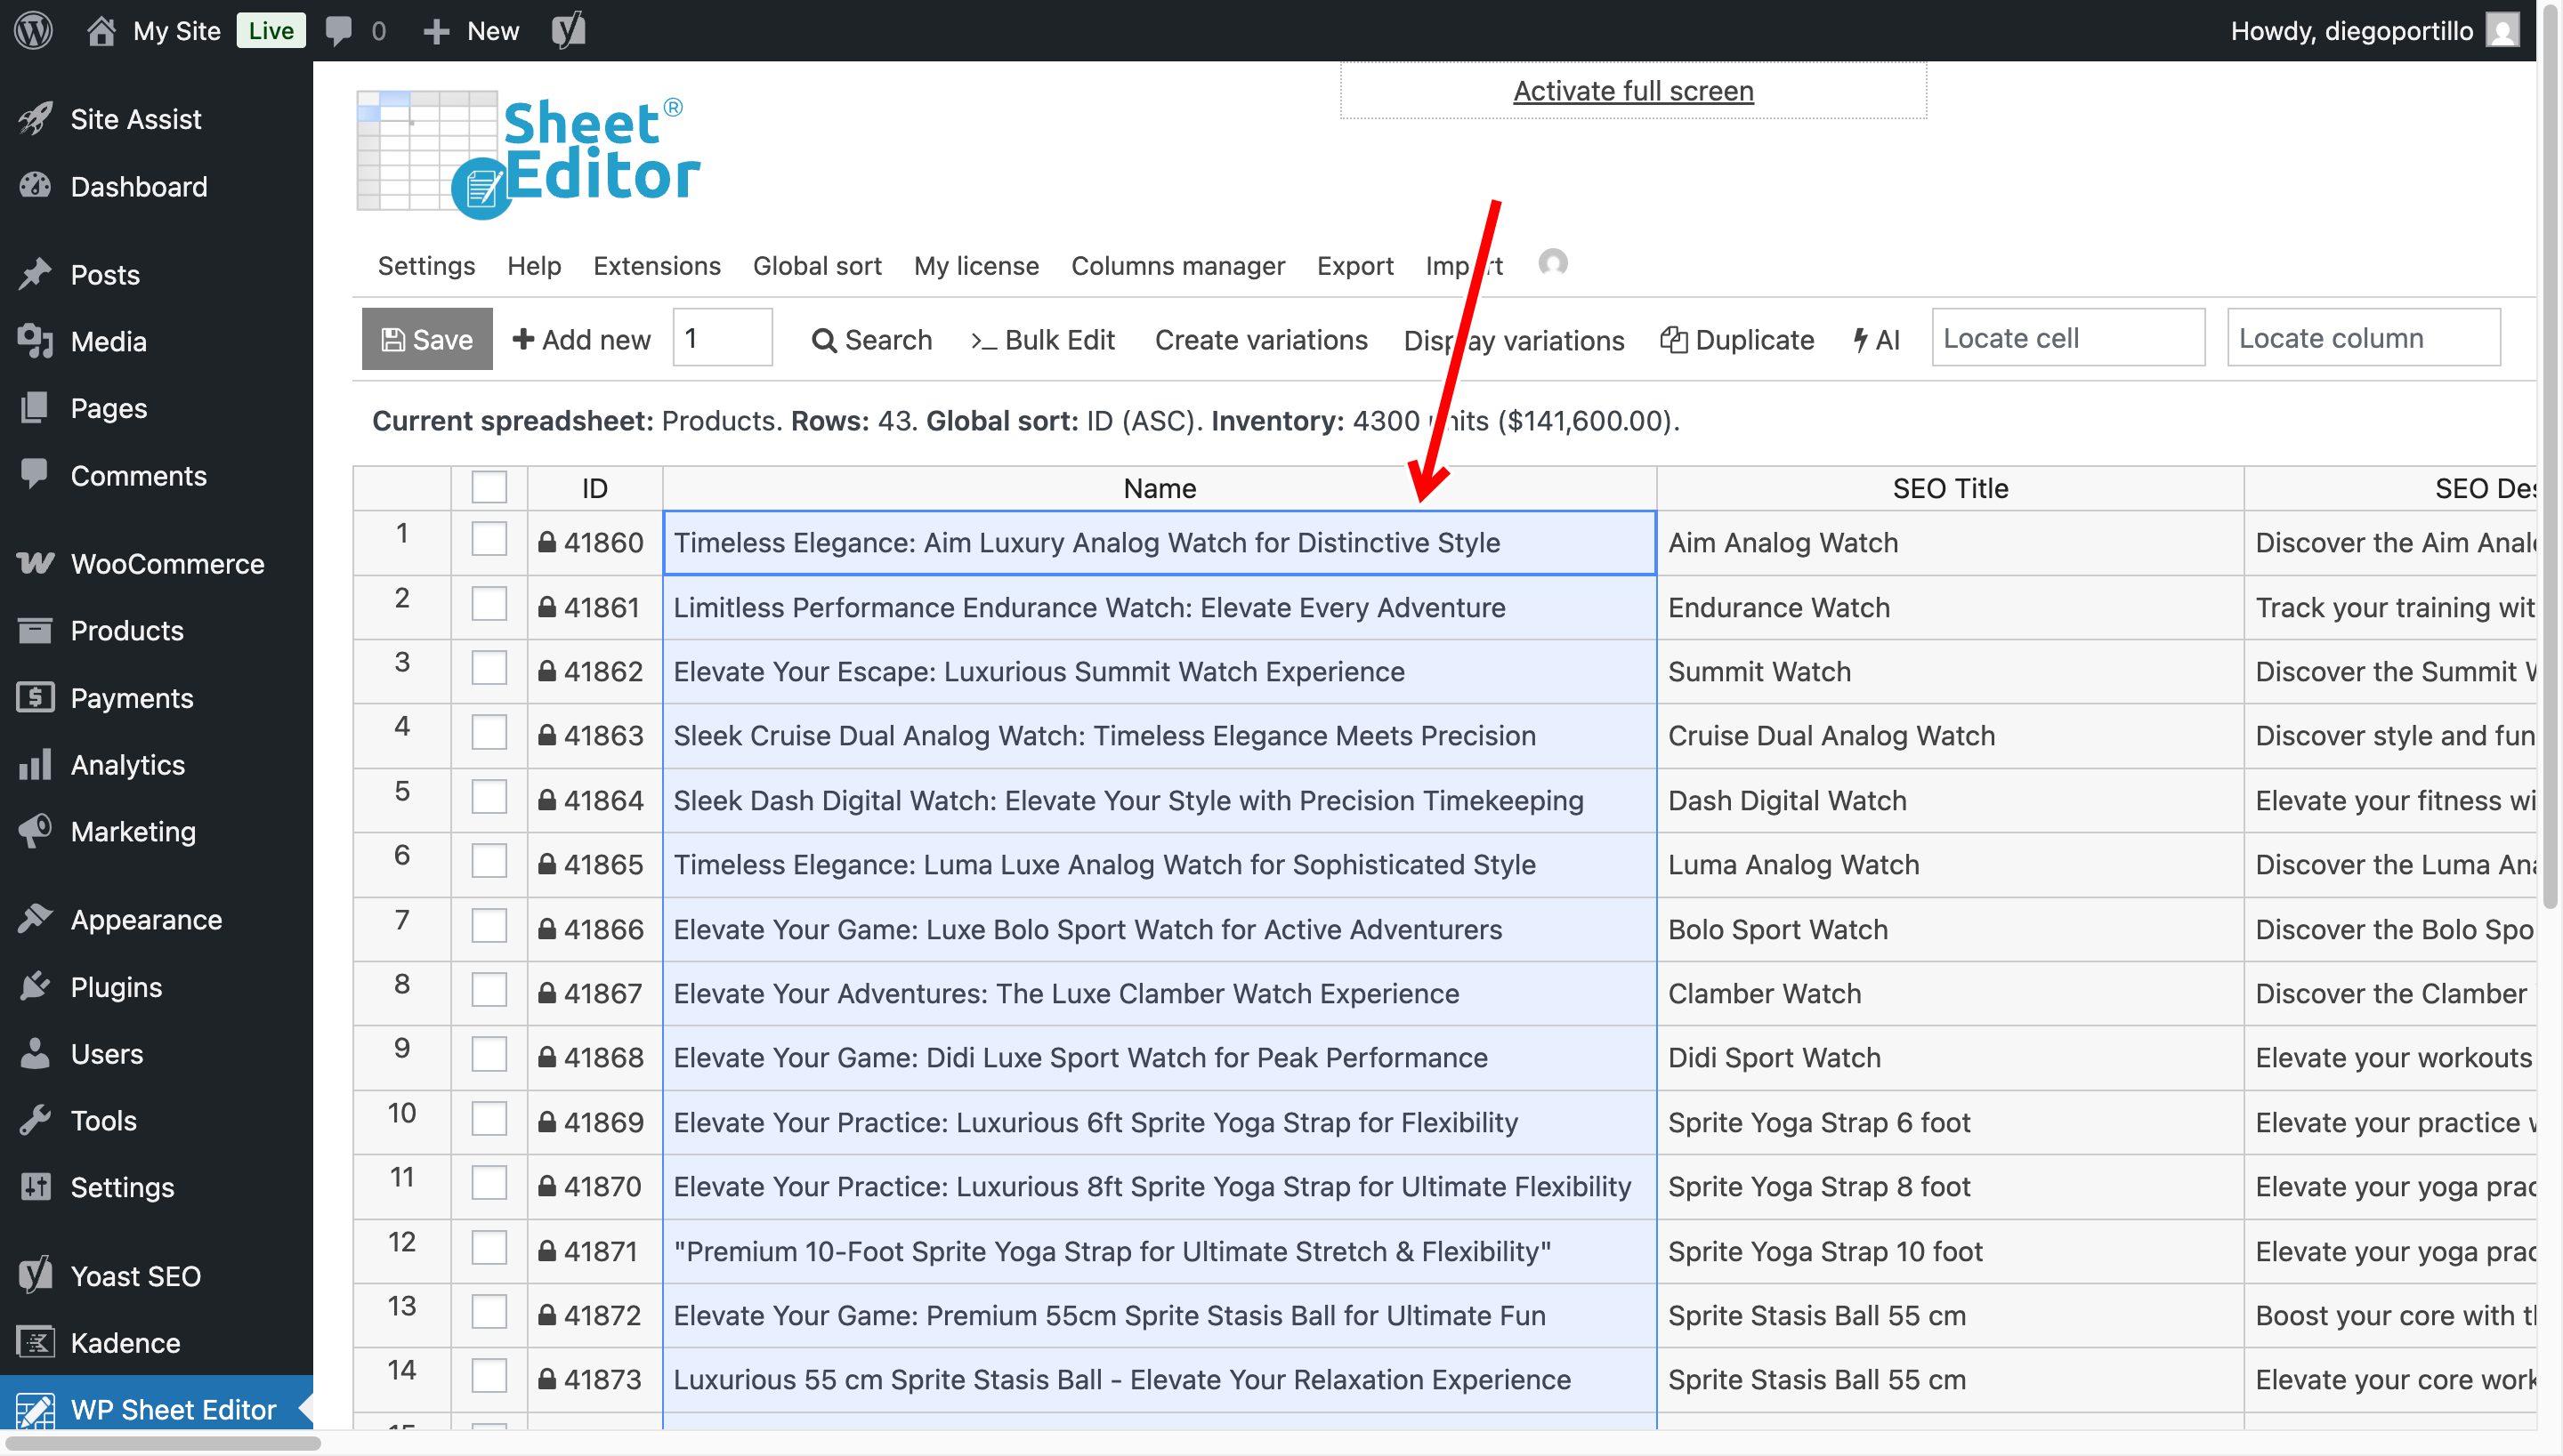Image resolution: width=2563 pixels, height=1456 pixels.
Task: Open the Yoast icon in the admin bar
Action: point(570,30)
